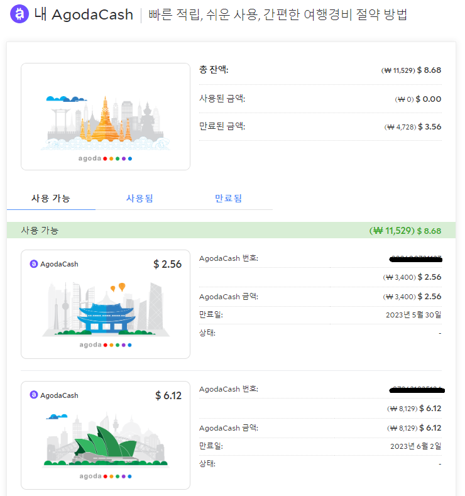Click the Sydney Opera House $ 6.12 card image

pyautogui.click(x=106, y=435)
